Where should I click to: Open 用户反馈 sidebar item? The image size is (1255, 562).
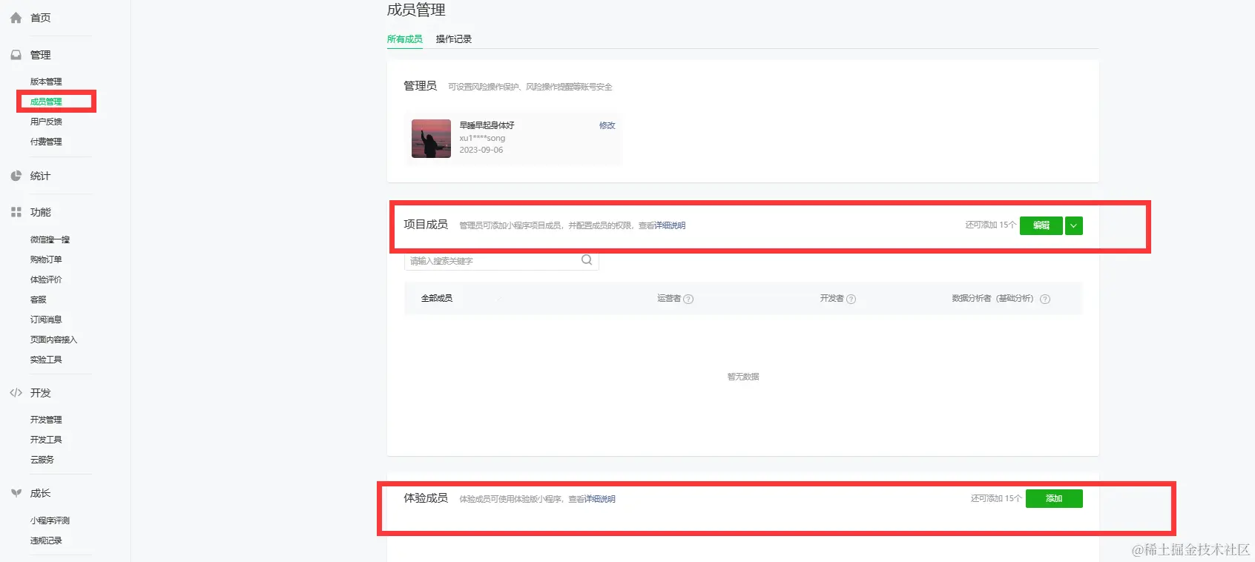[46, 122]
